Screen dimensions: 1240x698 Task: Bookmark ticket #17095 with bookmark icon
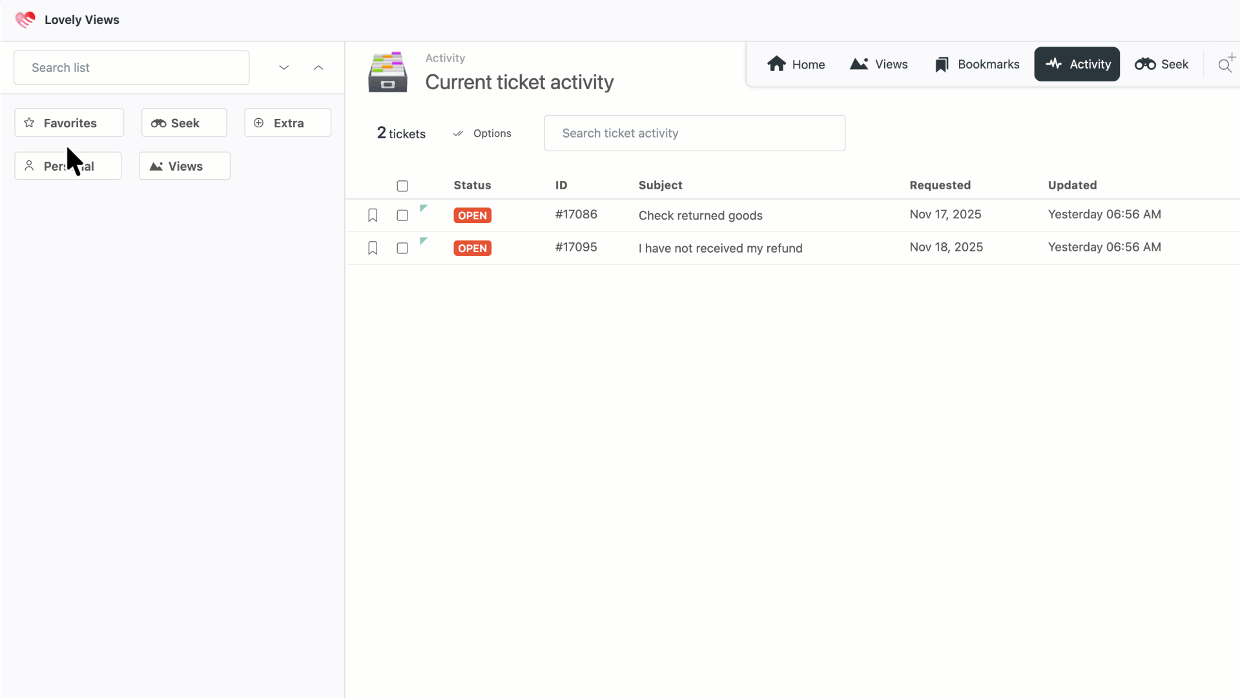373,248
